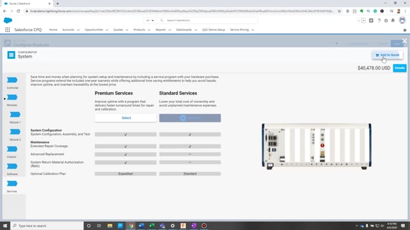Open the Home tab
410x230 pixels.
(53, 30)
